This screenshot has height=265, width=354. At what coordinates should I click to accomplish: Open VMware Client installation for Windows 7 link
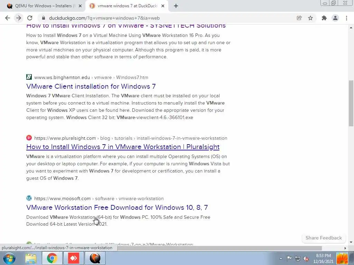91,86
